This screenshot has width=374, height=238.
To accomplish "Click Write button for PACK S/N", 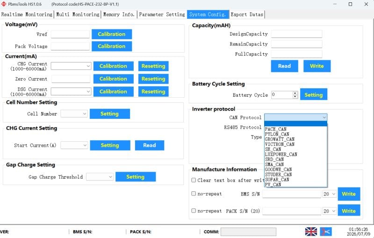I will pyautogui.click(x=349, y=211).
